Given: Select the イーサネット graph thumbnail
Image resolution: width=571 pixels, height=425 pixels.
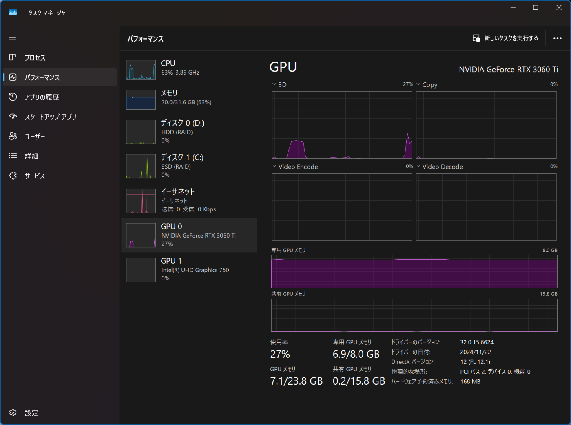Looking at the screenshot, I should click(x=141, y=201).
